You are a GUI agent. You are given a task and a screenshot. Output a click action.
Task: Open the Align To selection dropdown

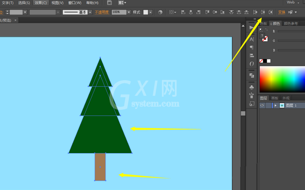click(x=172, y=12)
